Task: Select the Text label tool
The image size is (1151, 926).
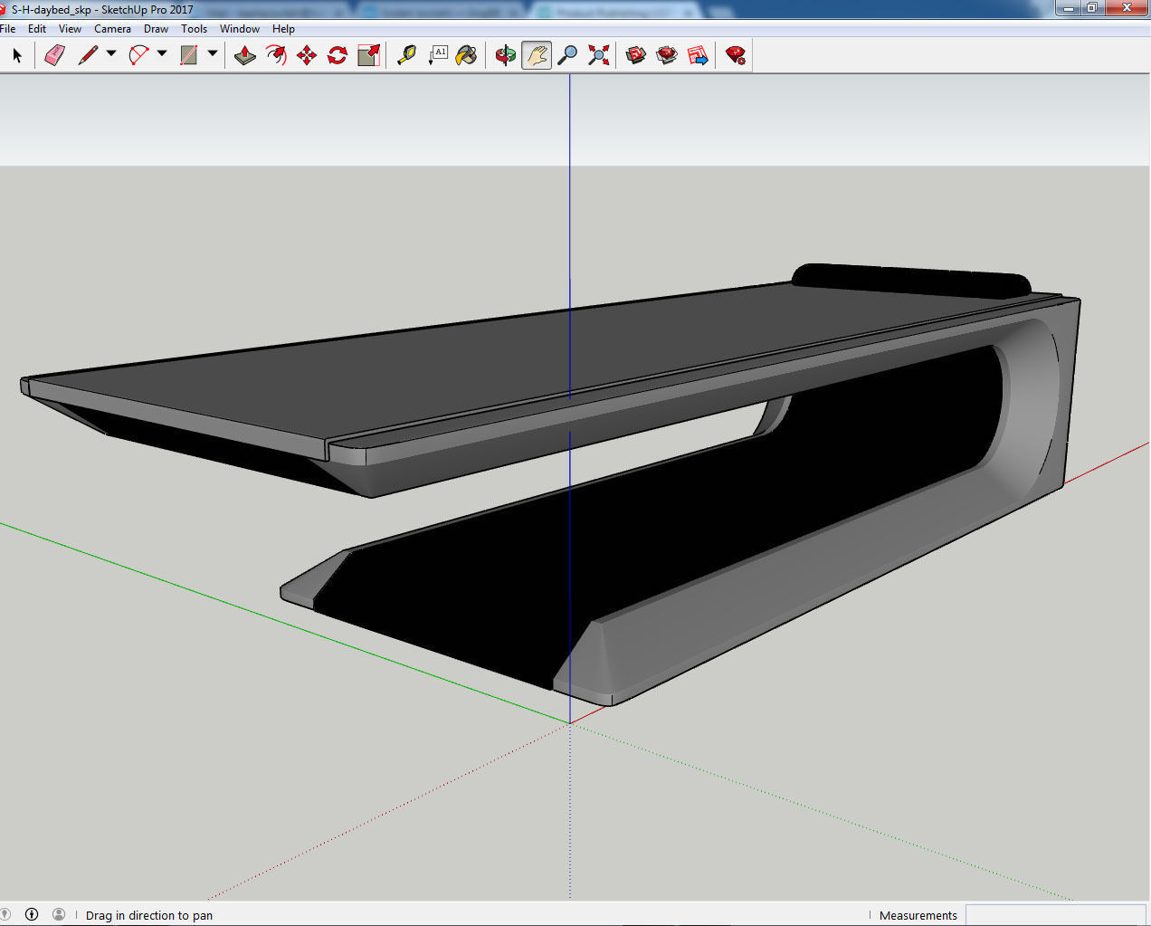Action: pyautogui.click(x=438, y=56)
